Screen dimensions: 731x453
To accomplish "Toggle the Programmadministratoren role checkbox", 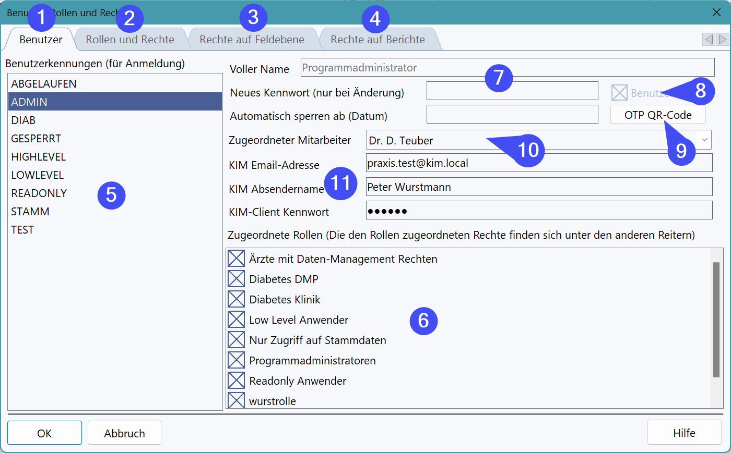I will tap(237, 360).
